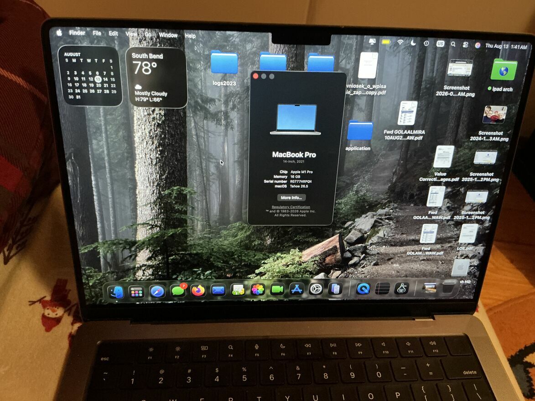Open Focus moon icon in menu bar
This screenshot has width=535, height=401.
coord(413,43)
